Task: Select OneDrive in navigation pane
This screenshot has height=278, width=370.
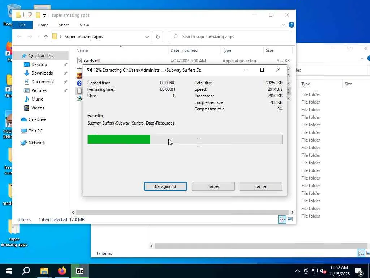Action: (x=37, y=119)
